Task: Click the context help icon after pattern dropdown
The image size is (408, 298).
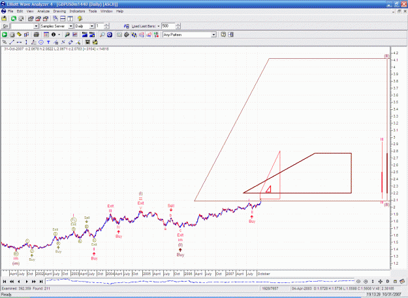Action: click(x=223, y=35)
